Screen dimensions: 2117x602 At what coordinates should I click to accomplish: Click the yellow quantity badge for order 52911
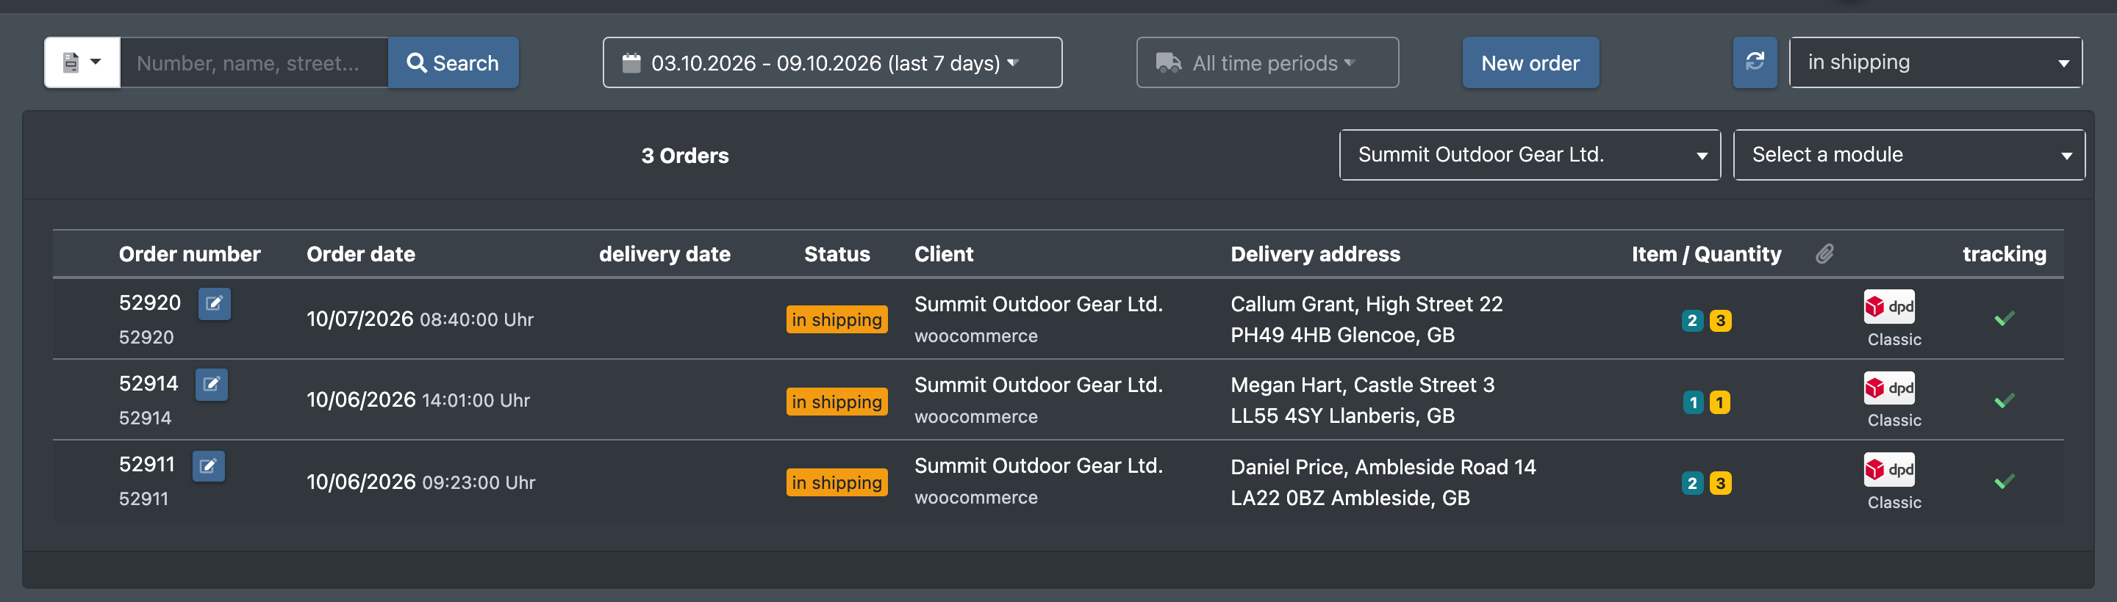[1720, 483]
